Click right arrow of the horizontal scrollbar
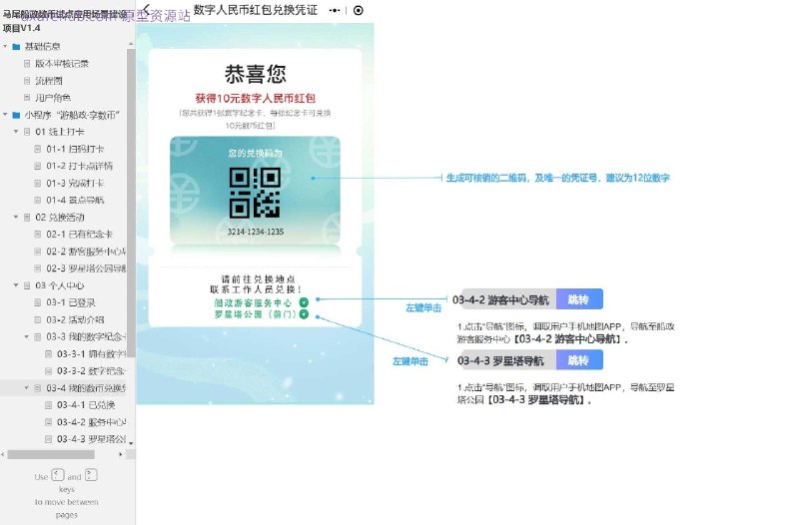Viewport: 799px width, 525px height. [121, 454]
